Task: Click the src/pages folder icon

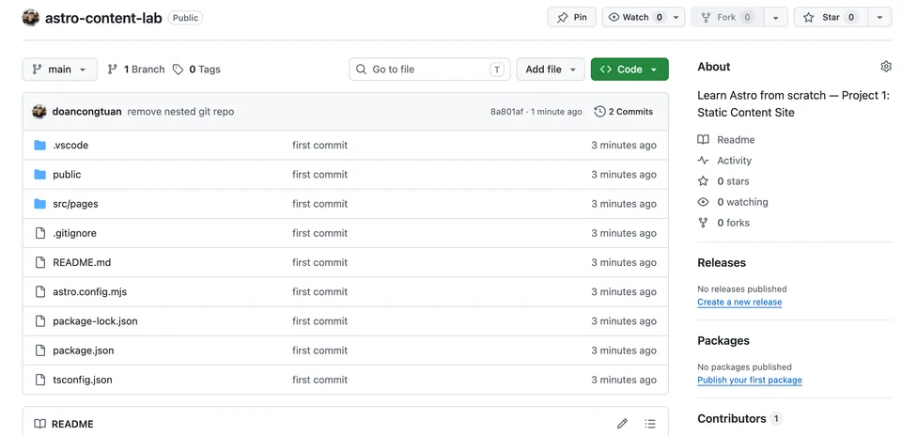Action: [x=39, y=204]
